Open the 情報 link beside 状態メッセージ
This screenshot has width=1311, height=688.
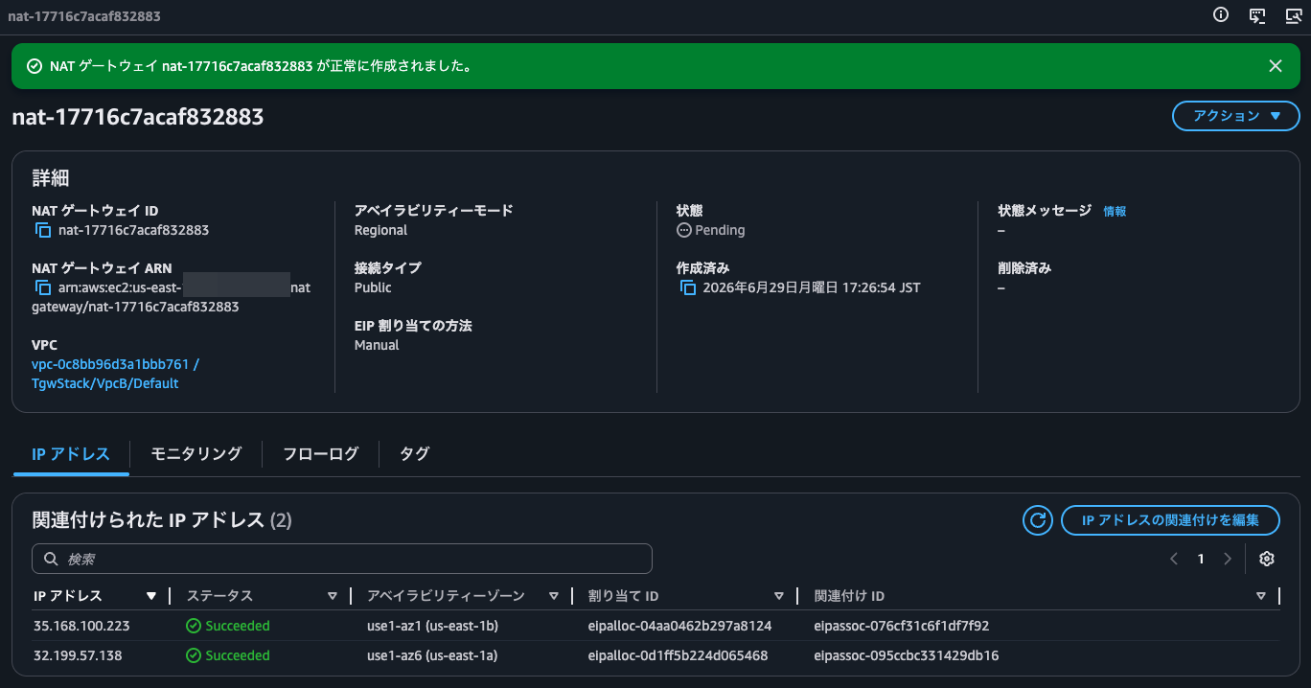coord(1115,211)
